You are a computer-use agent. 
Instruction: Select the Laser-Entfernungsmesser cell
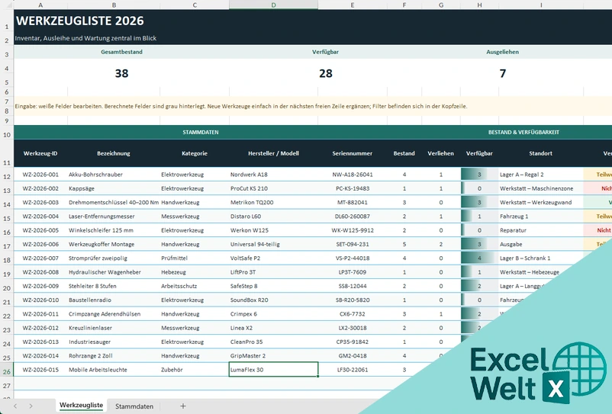point(114,217)
